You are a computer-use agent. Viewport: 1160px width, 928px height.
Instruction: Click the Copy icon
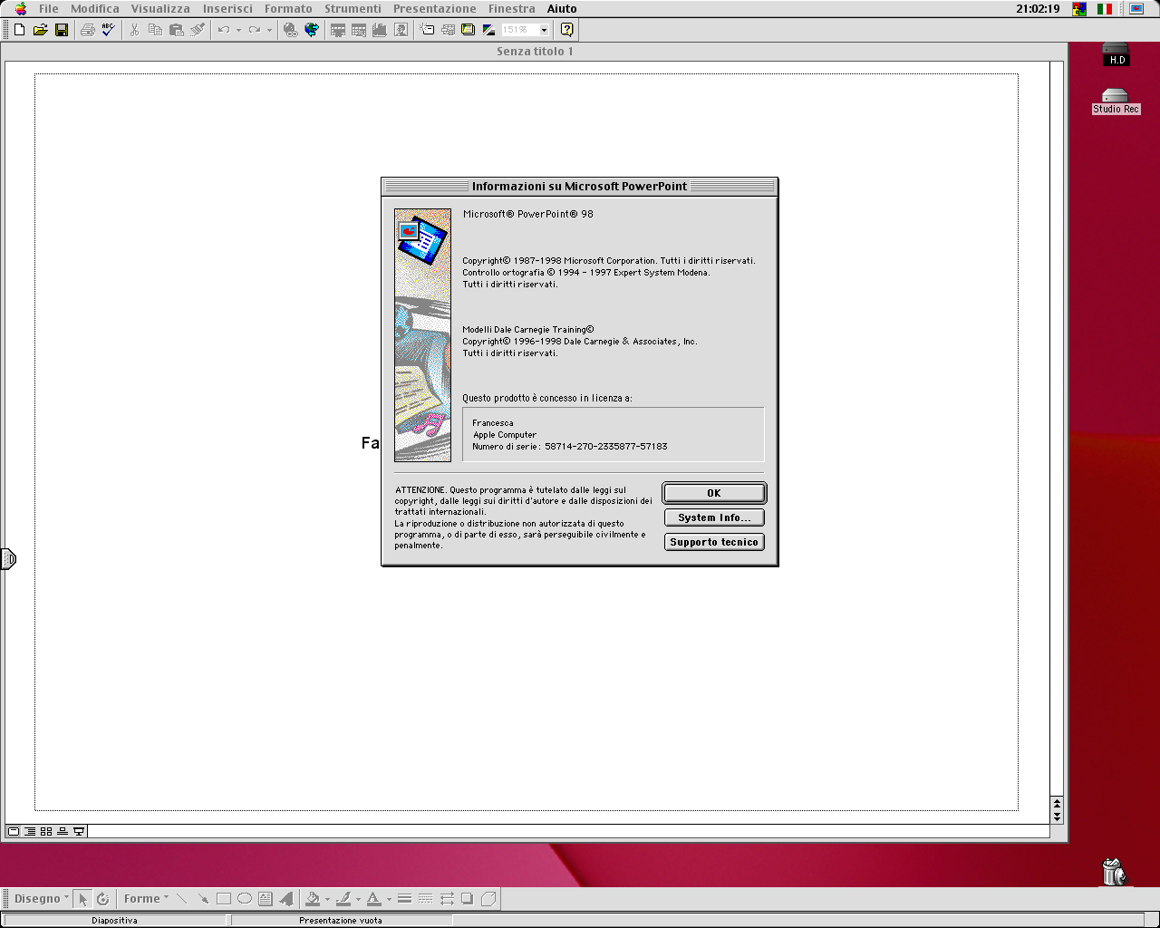[155, 30]
